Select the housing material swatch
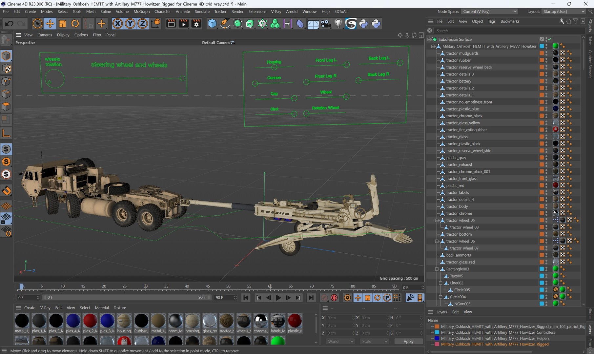The height and width of the screenshot is (354, 594). tap(124, 323)
